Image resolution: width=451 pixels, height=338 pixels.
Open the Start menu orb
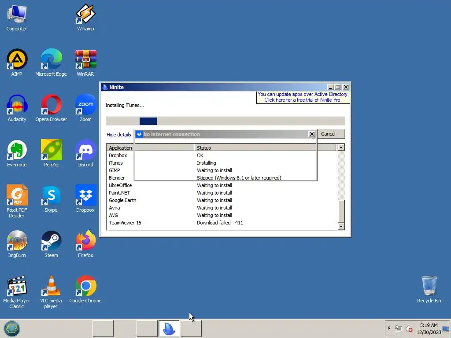[x=12, y=328]
